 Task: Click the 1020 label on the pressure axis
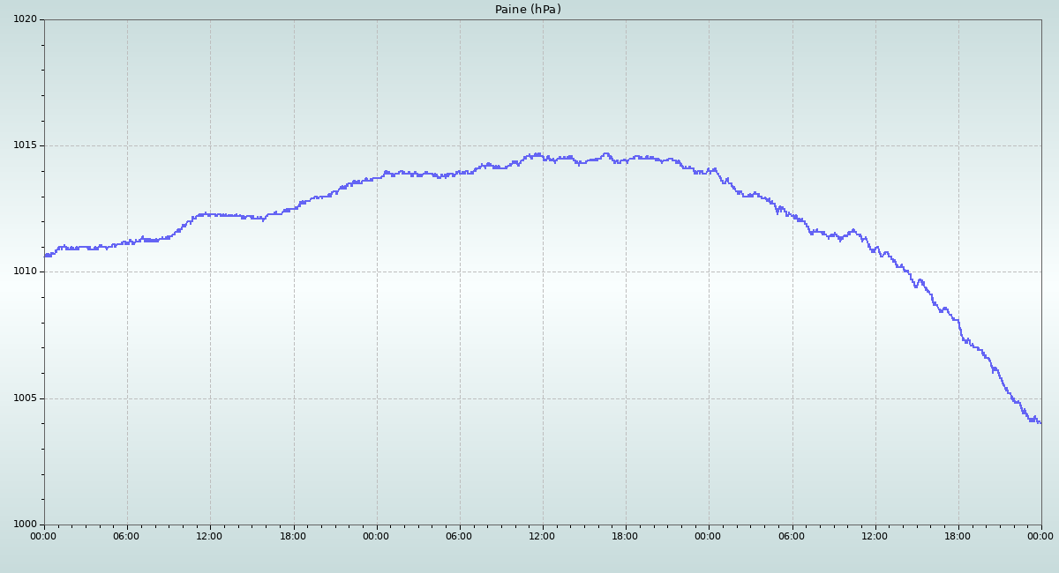click(24, 19)
